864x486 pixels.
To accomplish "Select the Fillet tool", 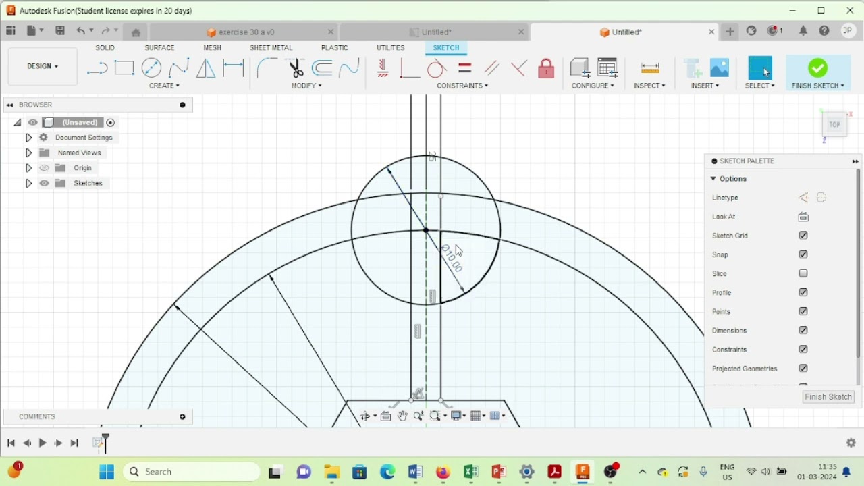I will 267,68.
